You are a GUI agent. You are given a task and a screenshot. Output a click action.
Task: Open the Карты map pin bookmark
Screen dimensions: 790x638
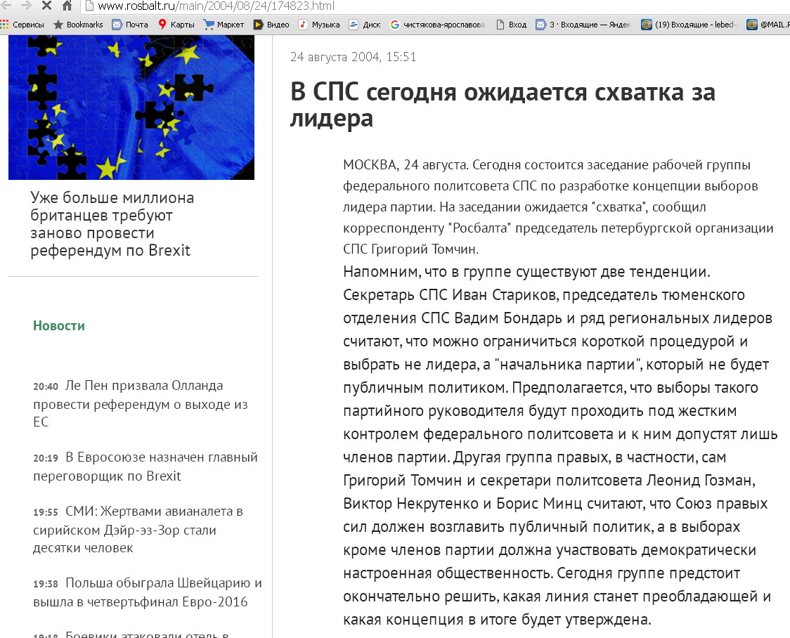(176, 24)
